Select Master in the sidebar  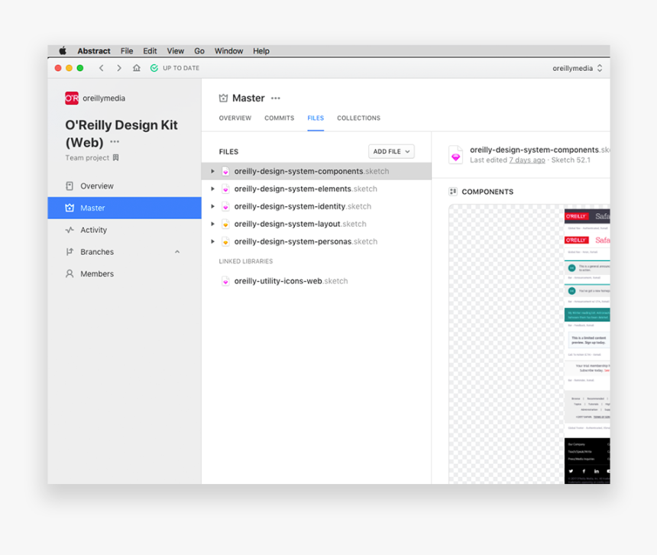coord(125,208)
